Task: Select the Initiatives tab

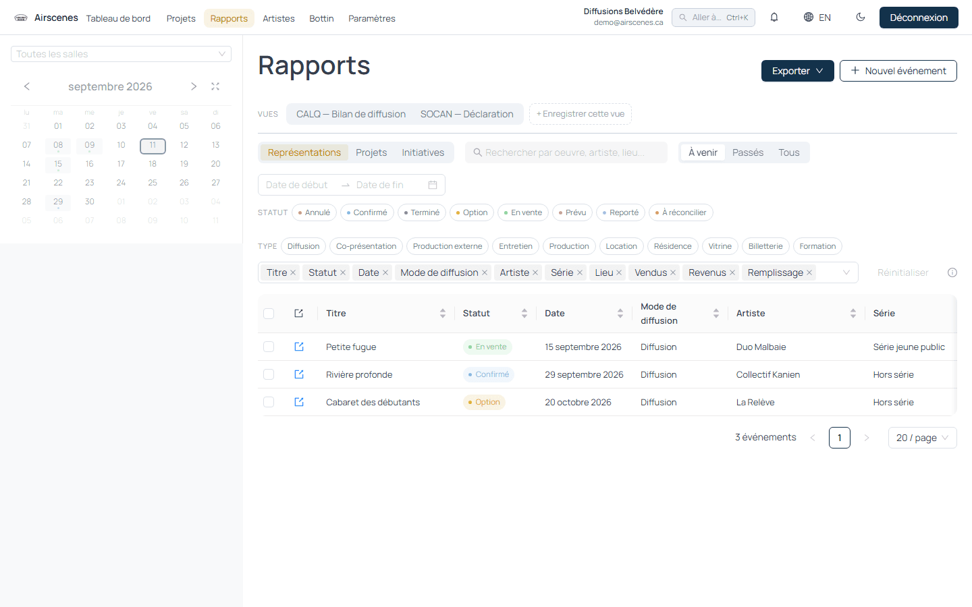Action: [423, 152]
